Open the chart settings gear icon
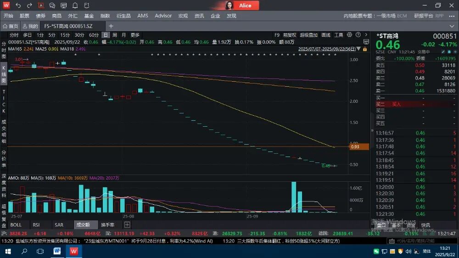Screen dimensions: 459x258 [349, 34]
